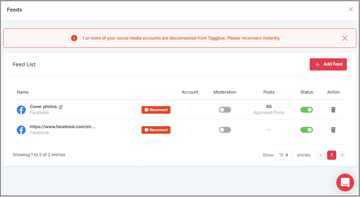The height and width of the screenshot is (197, 360).
Task: Open the Show entries count dropdown
Action: click(284, 155)
